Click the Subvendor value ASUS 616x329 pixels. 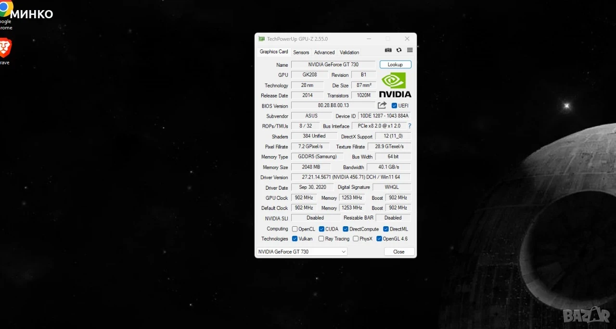tap(311, 116)
